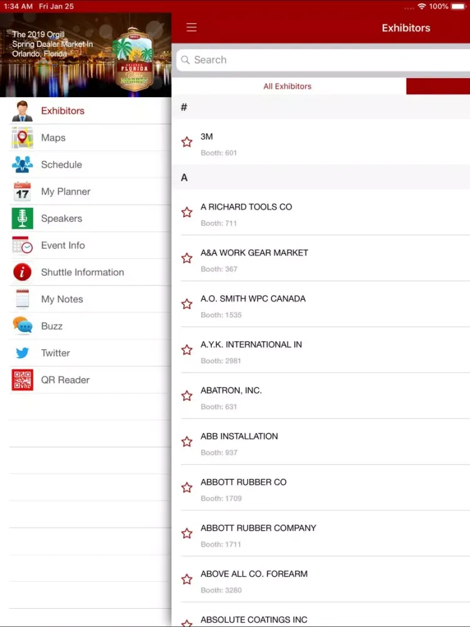Image resolution: width=470 pixels, height=627 pixels.
Task: Tap the # section header
Action: 184,107
